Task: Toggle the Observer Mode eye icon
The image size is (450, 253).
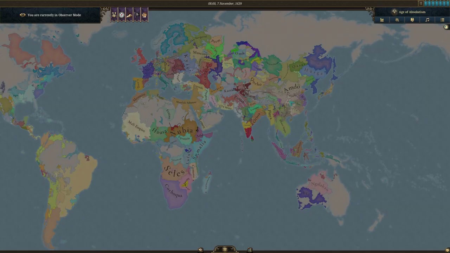Action: point(22,15)
